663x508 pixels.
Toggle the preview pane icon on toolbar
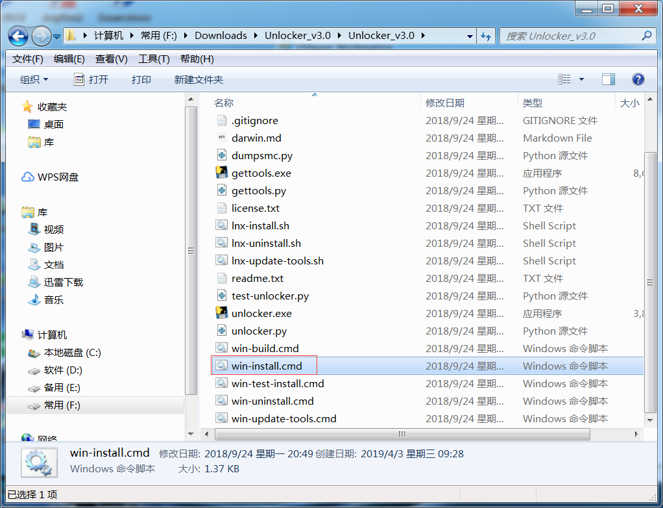(608, 79)
